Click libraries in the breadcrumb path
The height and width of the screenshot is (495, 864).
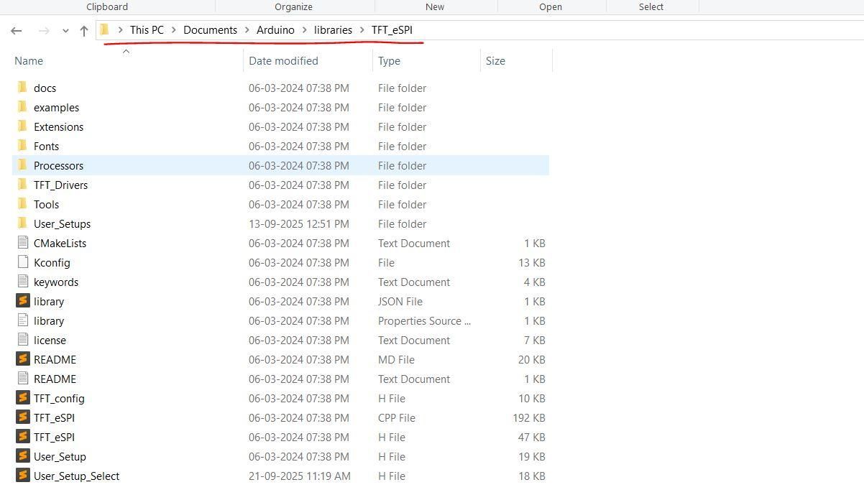click(333, 30)
